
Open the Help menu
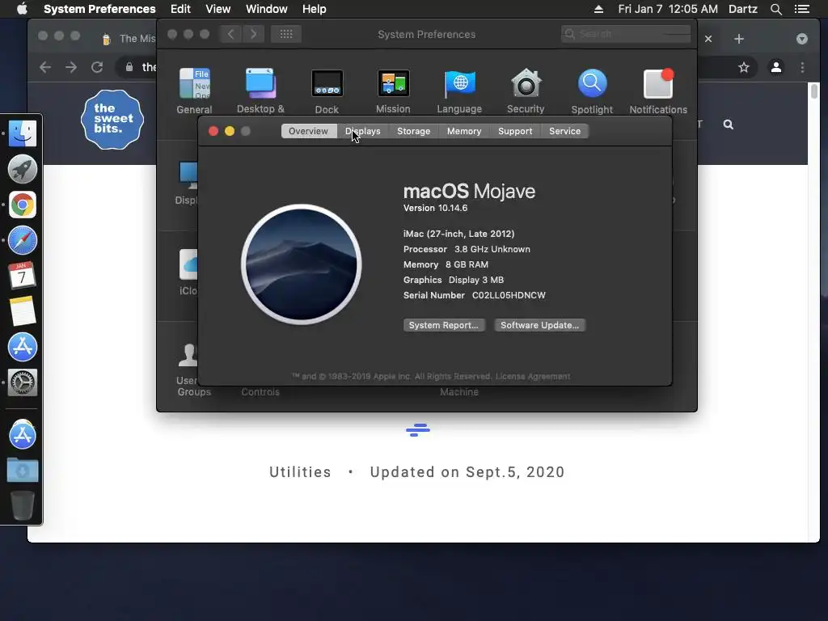[x=315, y=9]
